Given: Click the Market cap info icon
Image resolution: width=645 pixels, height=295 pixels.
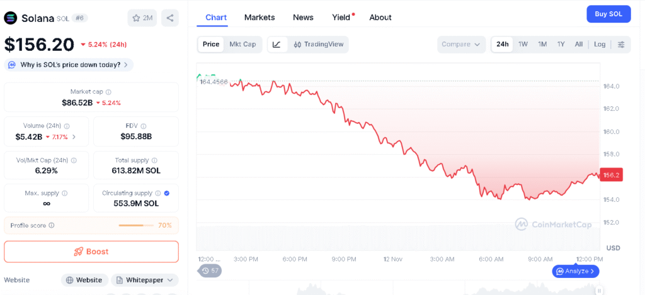Looking at the screenshot, I should pyautogui.click(x=108, y=92).
